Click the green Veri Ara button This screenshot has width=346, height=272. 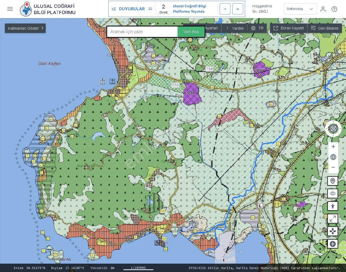click(191, 32)
